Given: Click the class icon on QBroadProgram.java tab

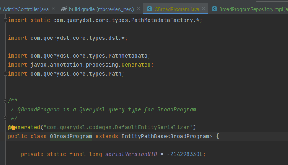Looking at the screenshot, I should point(149,9).
